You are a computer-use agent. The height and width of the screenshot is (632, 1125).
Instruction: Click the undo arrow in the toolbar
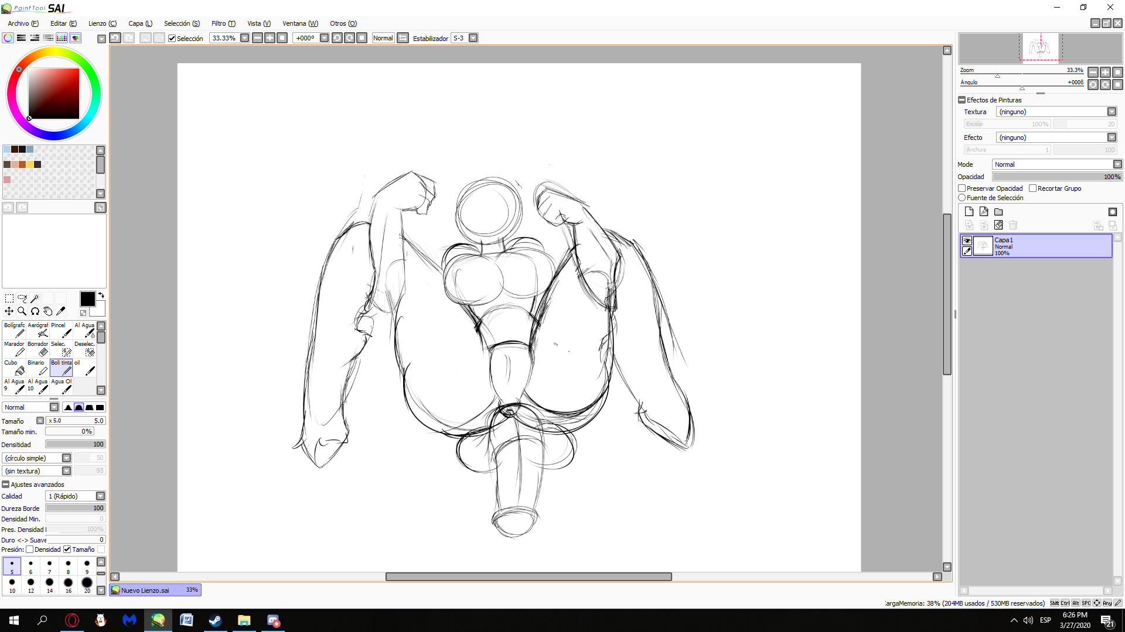(x=115, y=38)
